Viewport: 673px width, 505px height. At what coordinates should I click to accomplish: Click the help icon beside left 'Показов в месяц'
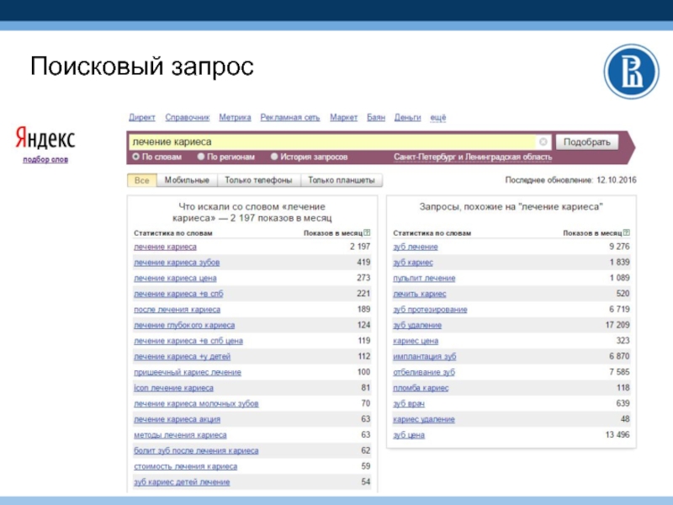pos(367,233)
